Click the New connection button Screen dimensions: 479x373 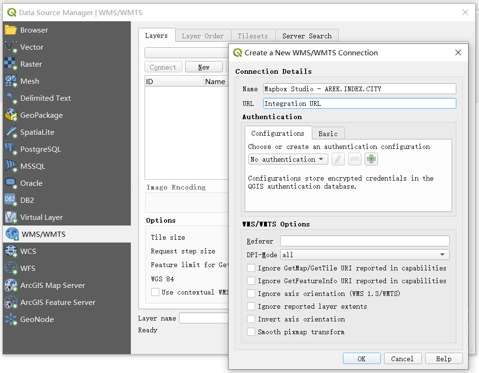(204, 67)
